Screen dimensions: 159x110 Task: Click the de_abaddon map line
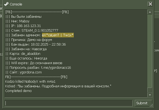[23, 54]
